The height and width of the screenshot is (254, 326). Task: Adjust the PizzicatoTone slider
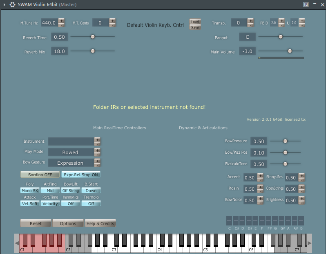coord(285,164)
